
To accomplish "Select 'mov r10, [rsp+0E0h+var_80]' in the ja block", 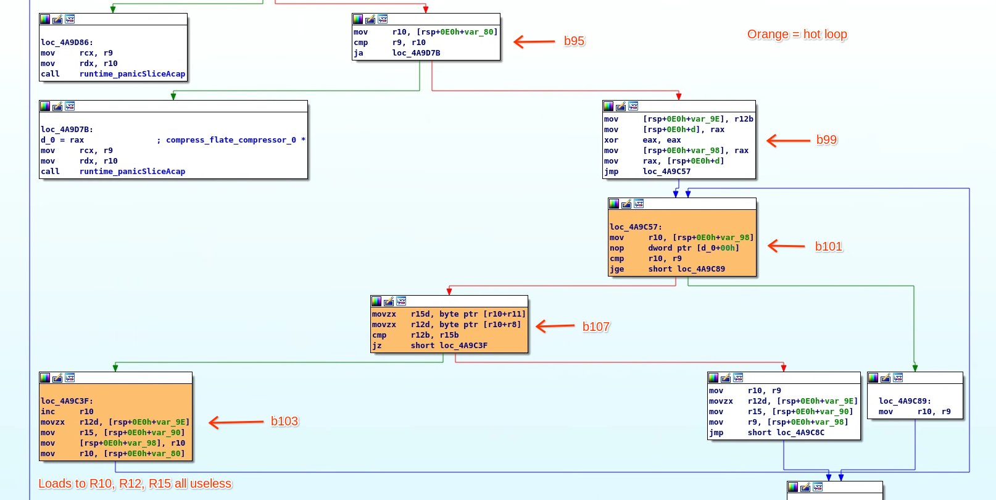I will [426, 32].
